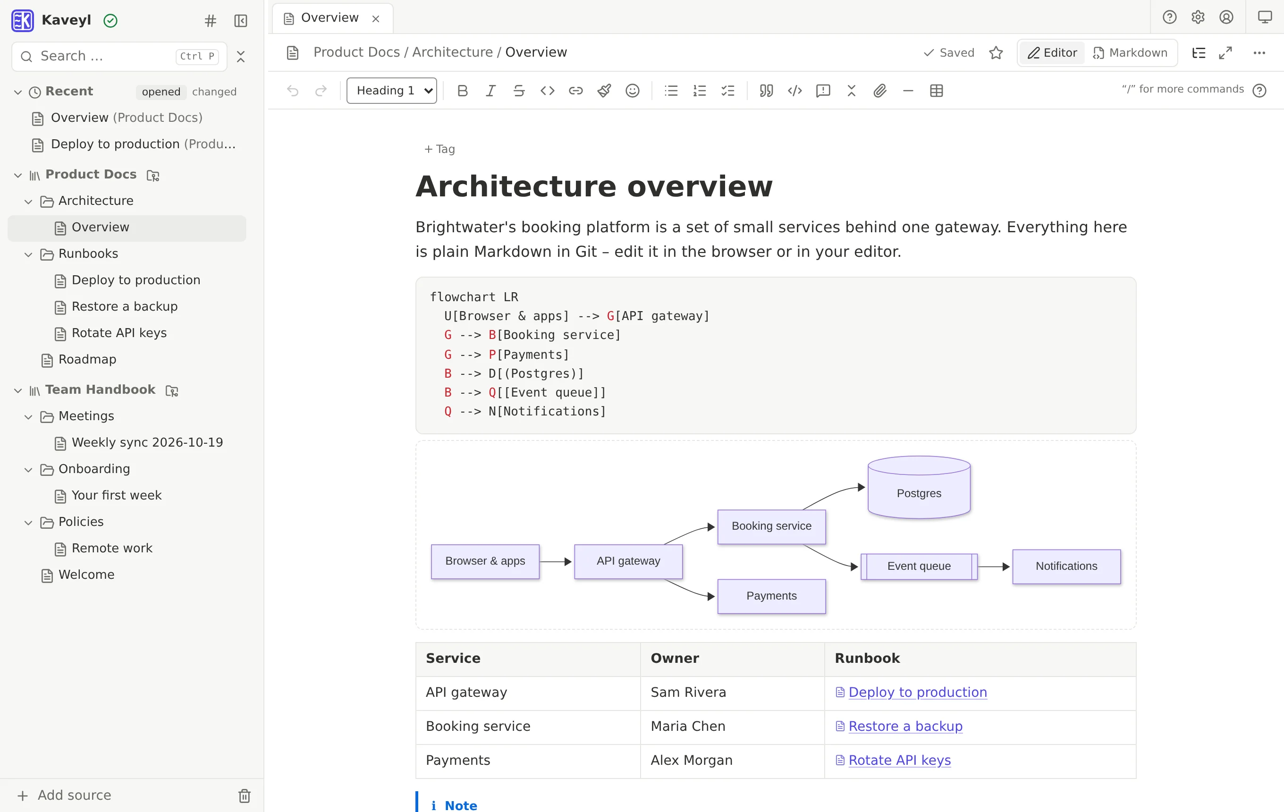Switch to Editor mode
This screenshot has width=1284, height=812.
1052,53
